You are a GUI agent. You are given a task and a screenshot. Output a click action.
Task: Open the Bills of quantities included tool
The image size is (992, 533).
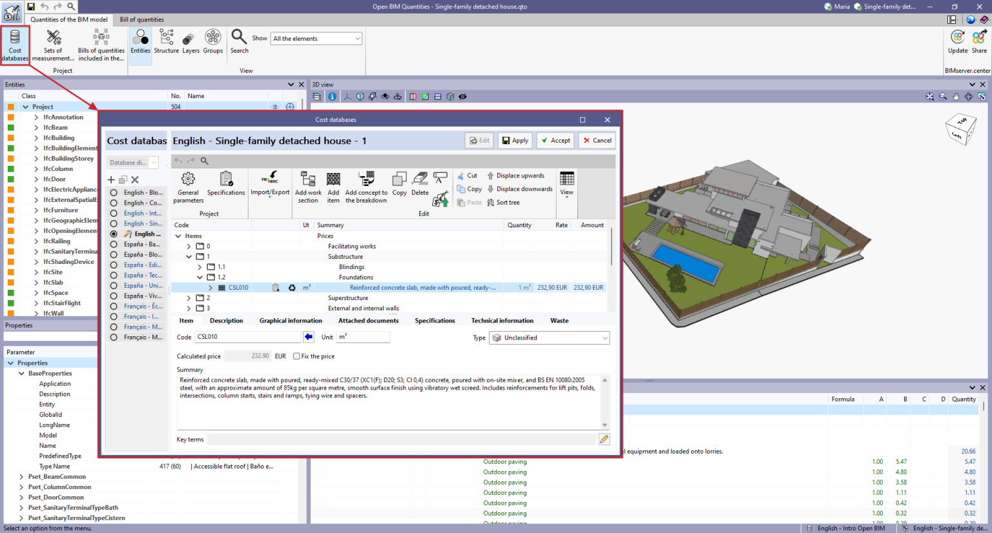pos(101,45)
